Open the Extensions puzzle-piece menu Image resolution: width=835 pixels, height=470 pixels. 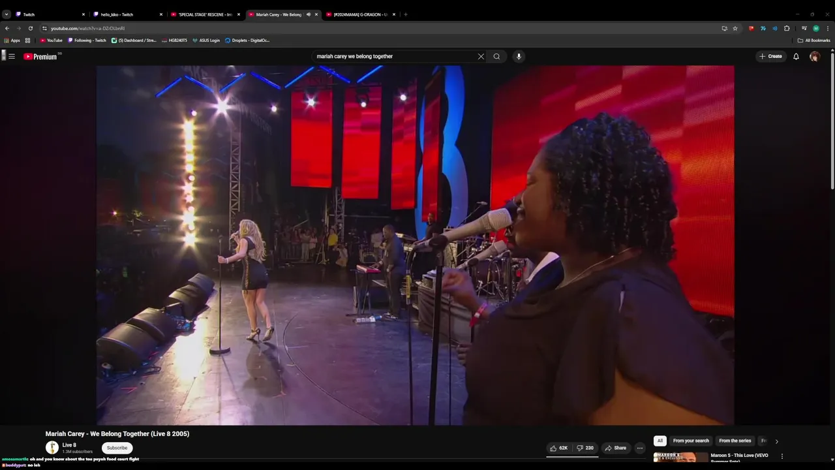point(787,28)
